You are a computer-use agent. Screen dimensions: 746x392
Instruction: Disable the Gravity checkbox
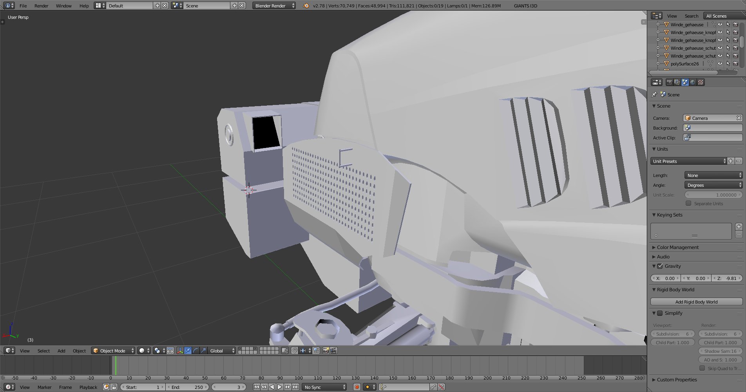(x=660, y=266)
